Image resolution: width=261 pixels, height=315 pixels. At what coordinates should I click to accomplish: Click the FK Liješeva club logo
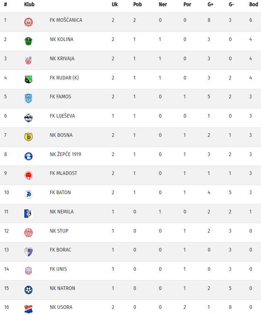28,118
